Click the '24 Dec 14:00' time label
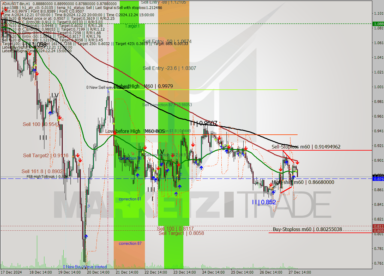The height and width of the screenshot is (276, 384). click(x=213, y=272)
